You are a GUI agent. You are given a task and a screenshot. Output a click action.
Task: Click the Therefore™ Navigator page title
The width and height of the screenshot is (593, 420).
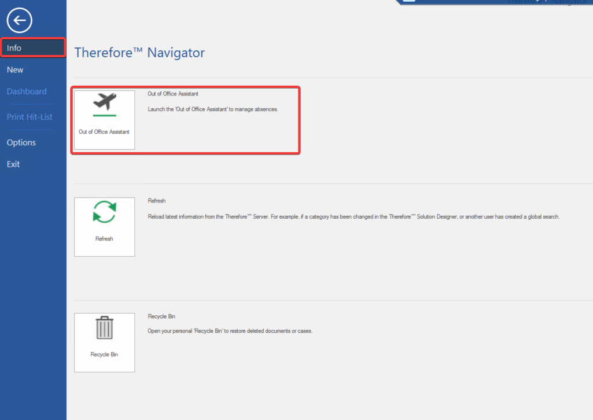(139, 53)
